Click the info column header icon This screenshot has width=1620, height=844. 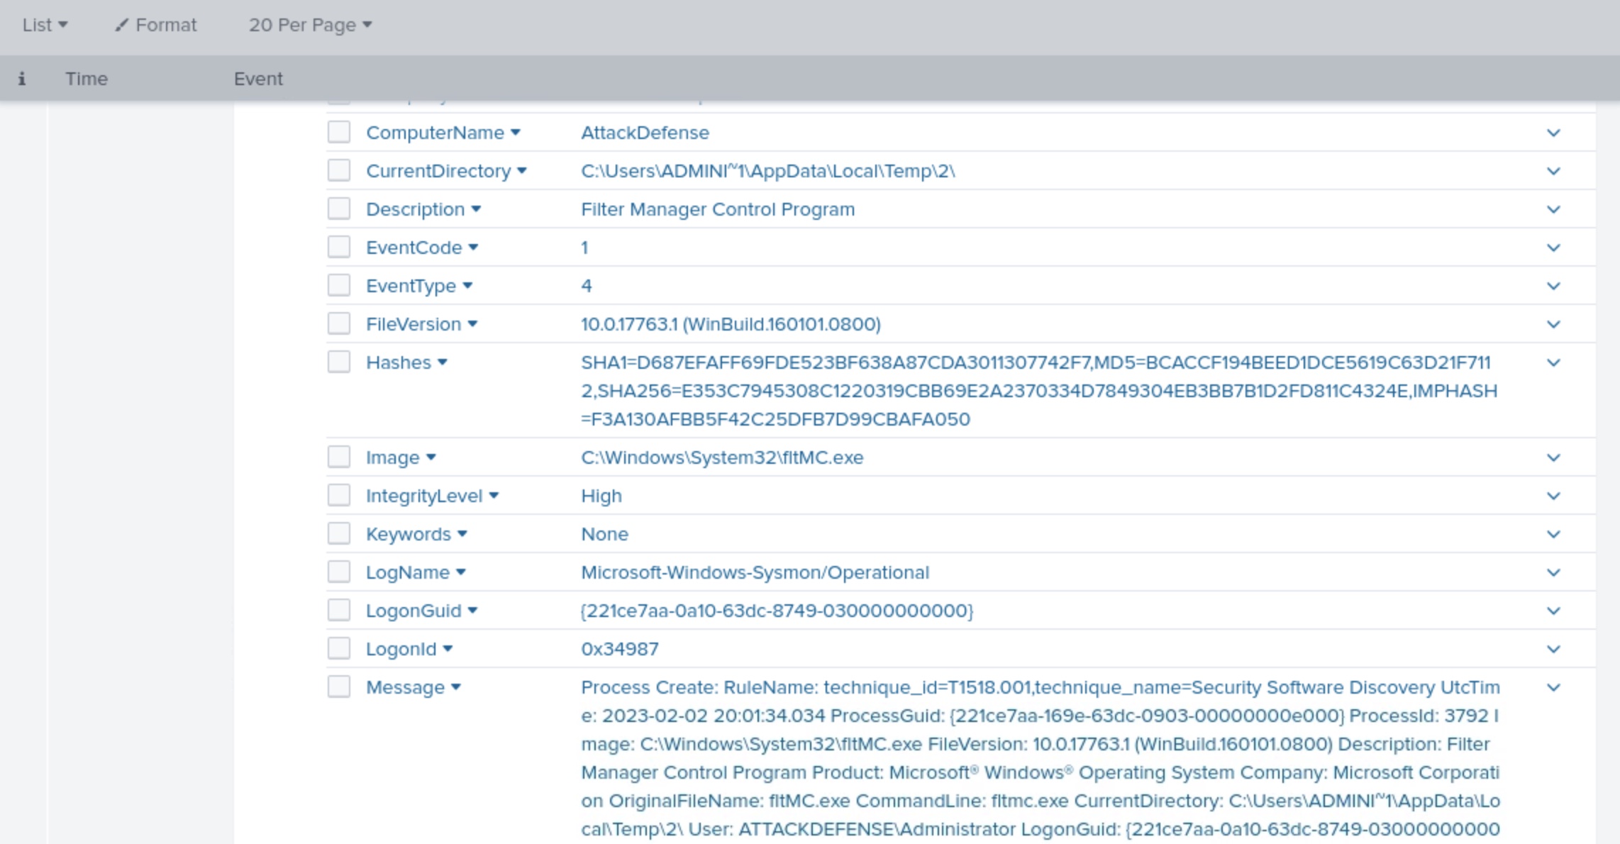[x=22, y=79]
